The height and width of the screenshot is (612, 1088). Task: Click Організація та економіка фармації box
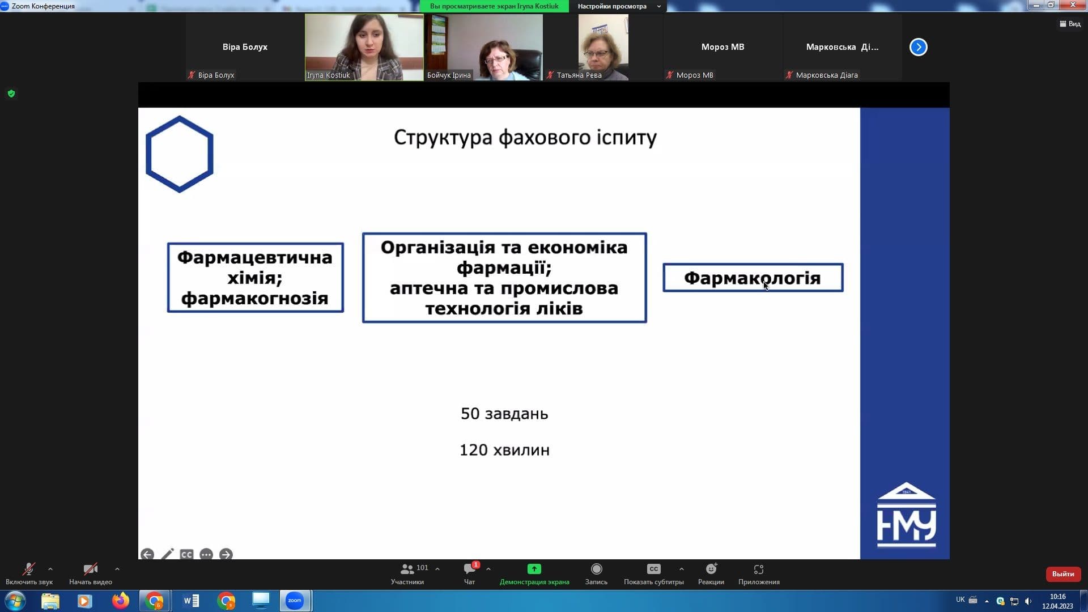(x=504, y=278)
